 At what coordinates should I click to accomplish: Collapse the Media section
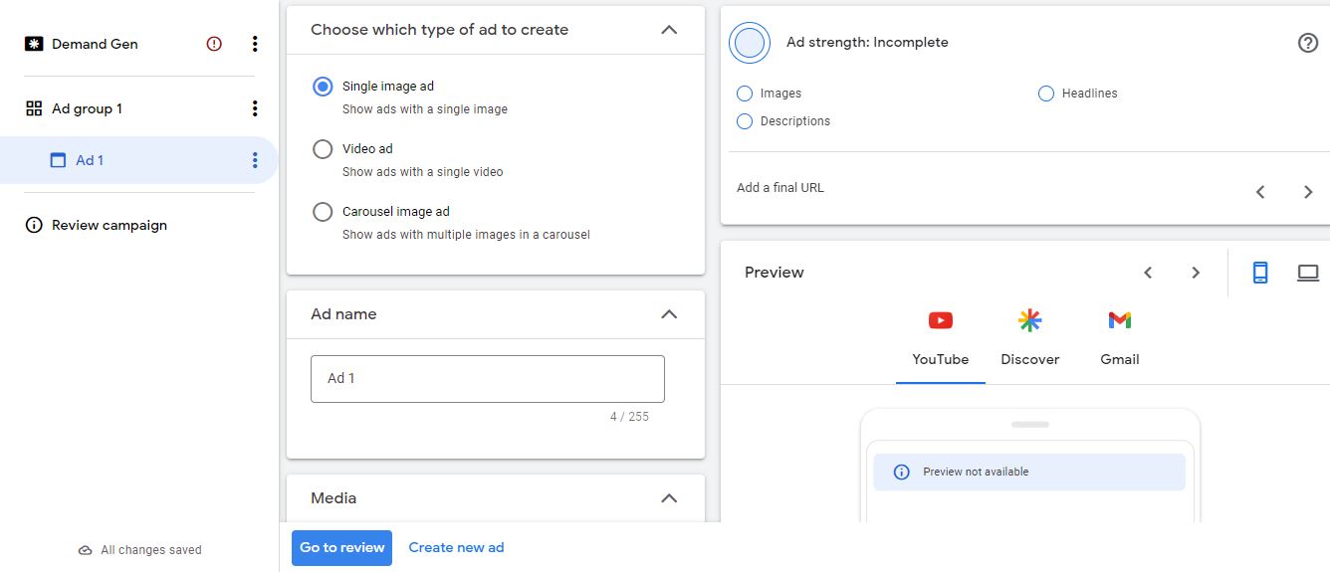click(x=669, y=498)
